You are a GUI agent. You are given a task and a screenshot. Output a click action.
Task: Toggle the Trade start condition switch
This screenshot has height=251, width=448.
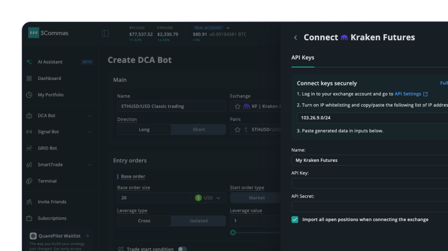click(182, 249)
